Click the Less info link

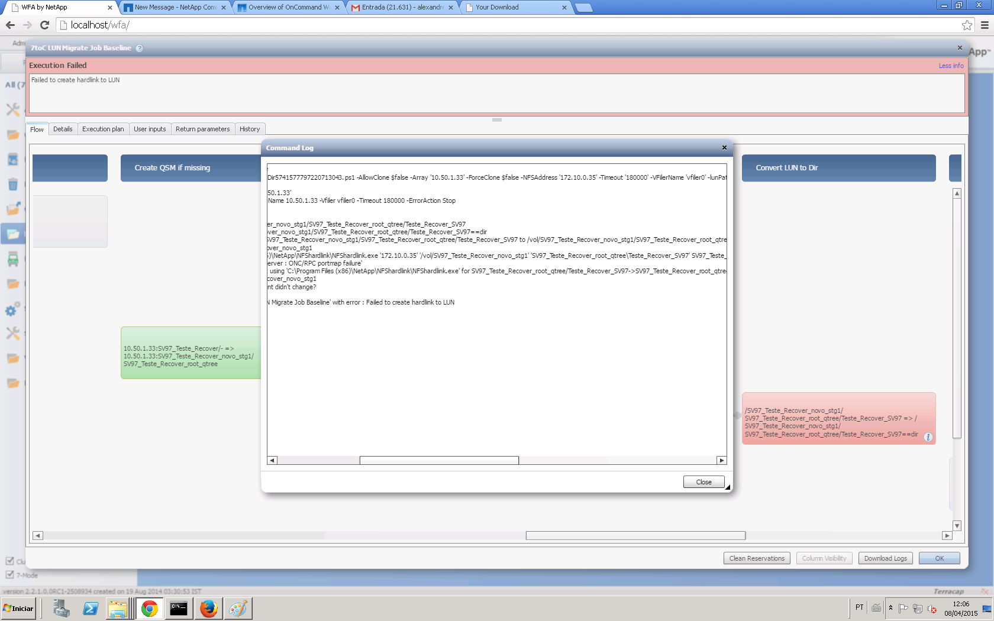951,66
